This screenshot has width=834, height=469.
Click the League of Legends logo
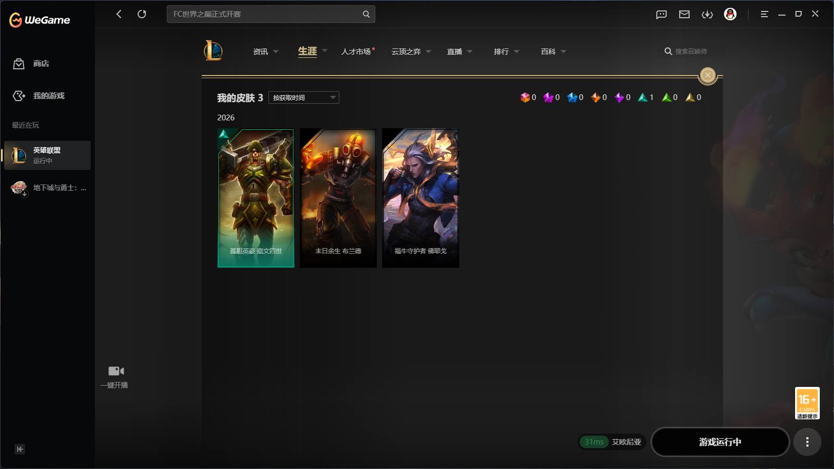click(213, 51)
